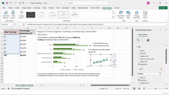Select the dark chart style thumbnail

click(31, 15)
